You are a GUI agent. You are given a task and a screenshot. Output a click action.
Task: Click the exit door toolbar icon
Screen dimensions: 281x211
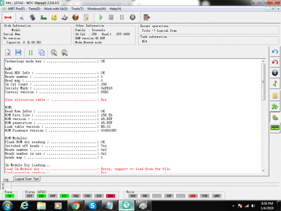click(x=147, y=17)
